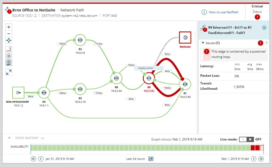Click the fit-to-screen arrows icon
The width and height of the screenshot is (272, 167).
[x=9, y=40]
